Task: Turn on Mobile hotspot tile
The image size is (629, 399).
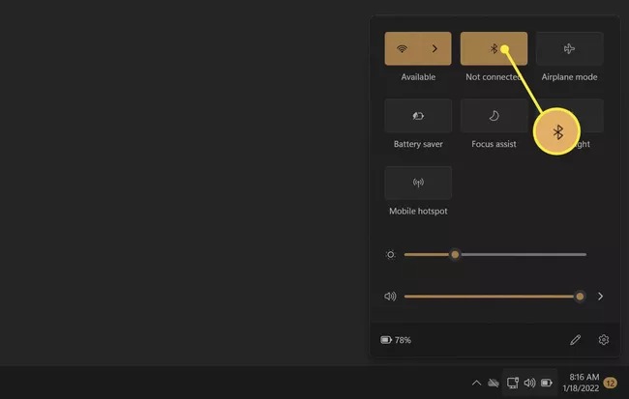Action: coord(418,183)
